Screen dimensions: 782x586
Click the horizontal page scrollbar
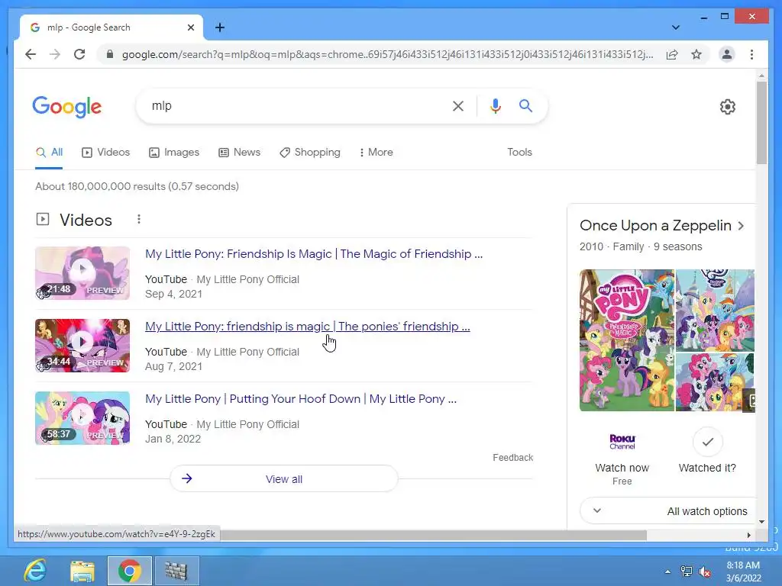pyautogui.click(x=434, y=535)
